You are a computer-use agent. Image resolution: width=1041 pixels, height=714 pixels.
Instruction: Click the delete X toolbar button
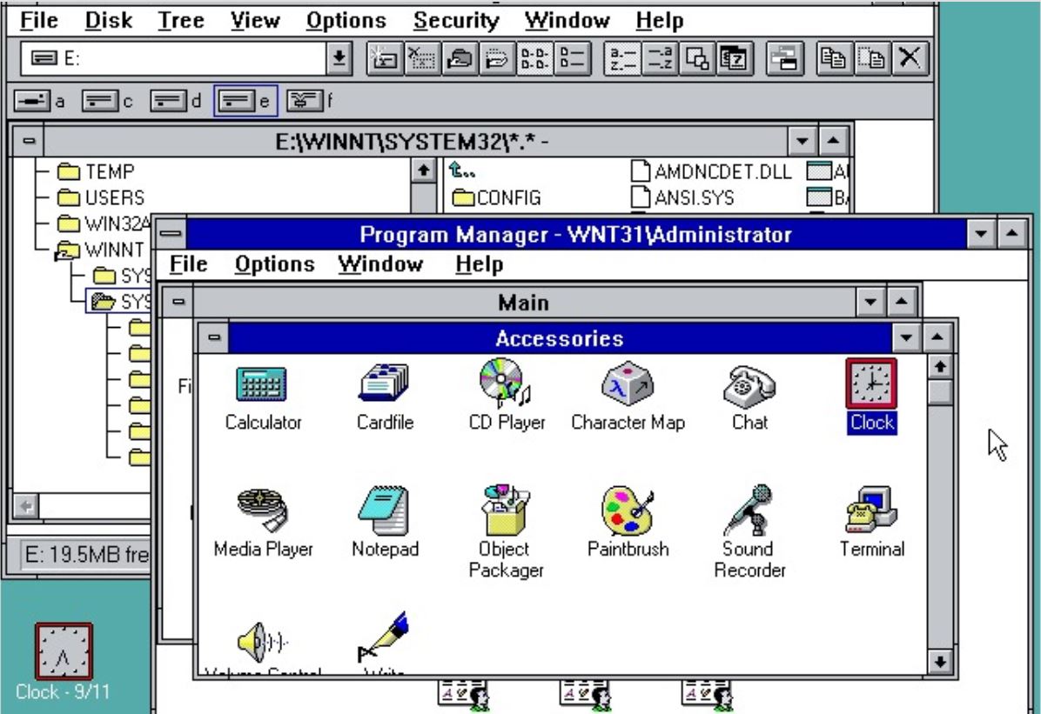[910, 58]
